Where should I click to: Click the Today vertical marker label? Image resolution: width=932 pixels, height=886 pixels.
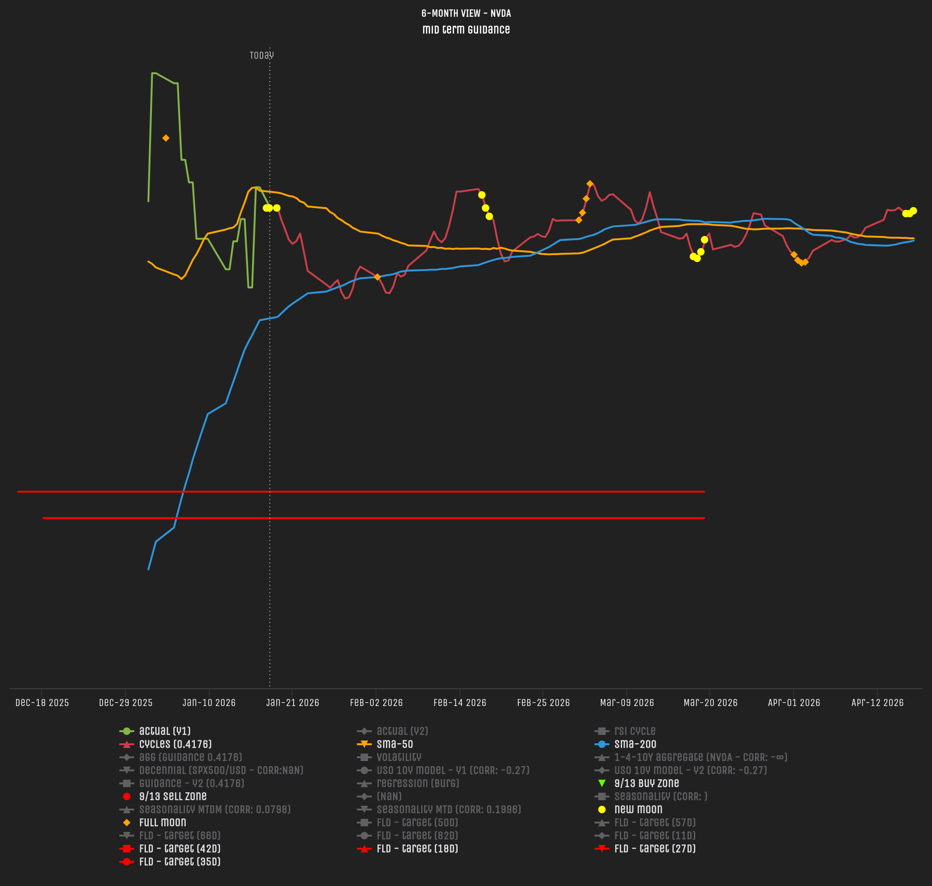(x=261, y=55)
